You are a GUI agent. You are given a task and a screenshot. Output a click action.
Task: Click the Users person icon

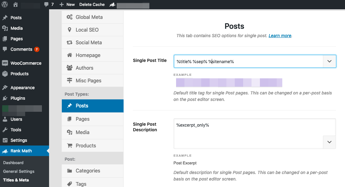[5, 119]
